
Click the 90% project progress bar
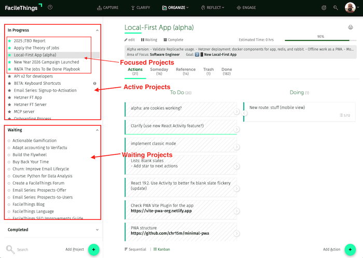pyautogui.click(x=320, y=40)
